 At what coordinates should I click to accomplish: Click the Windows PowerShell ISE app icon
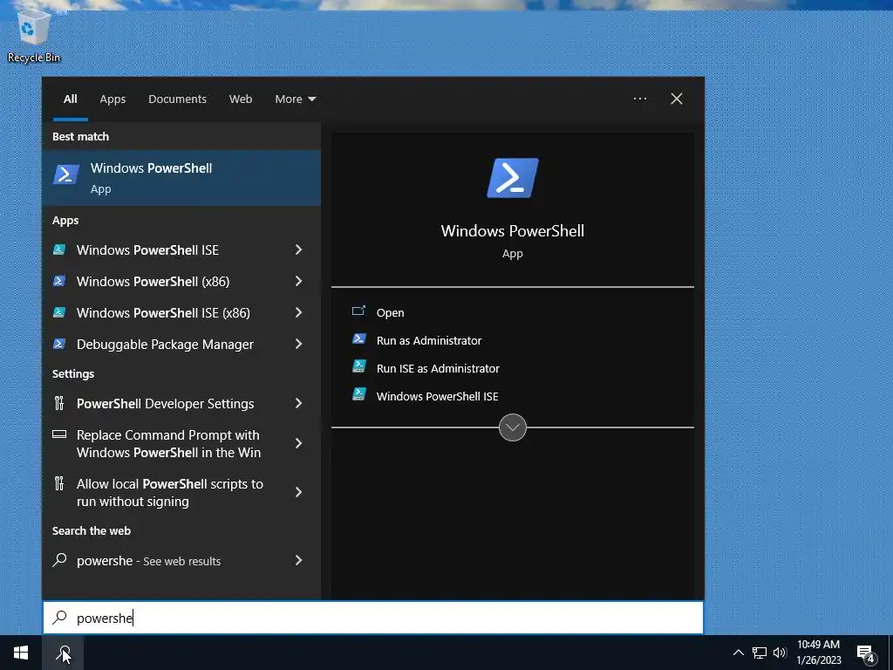[59, 249]
